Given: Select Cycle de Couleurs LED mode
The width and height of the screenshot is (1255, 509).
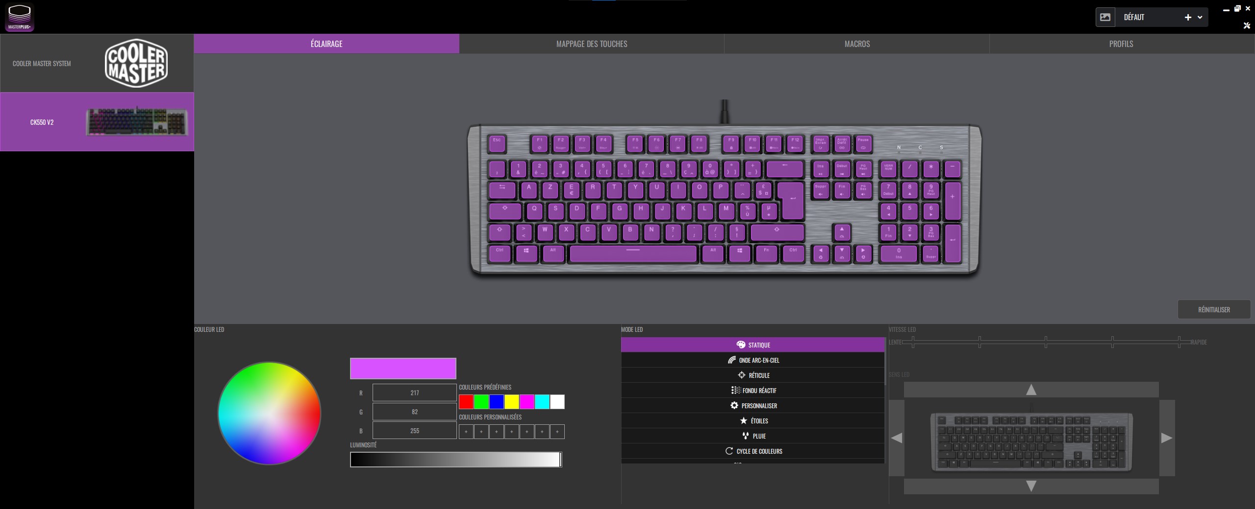Looking at the screenshot, I should click(x=753, y=451).
